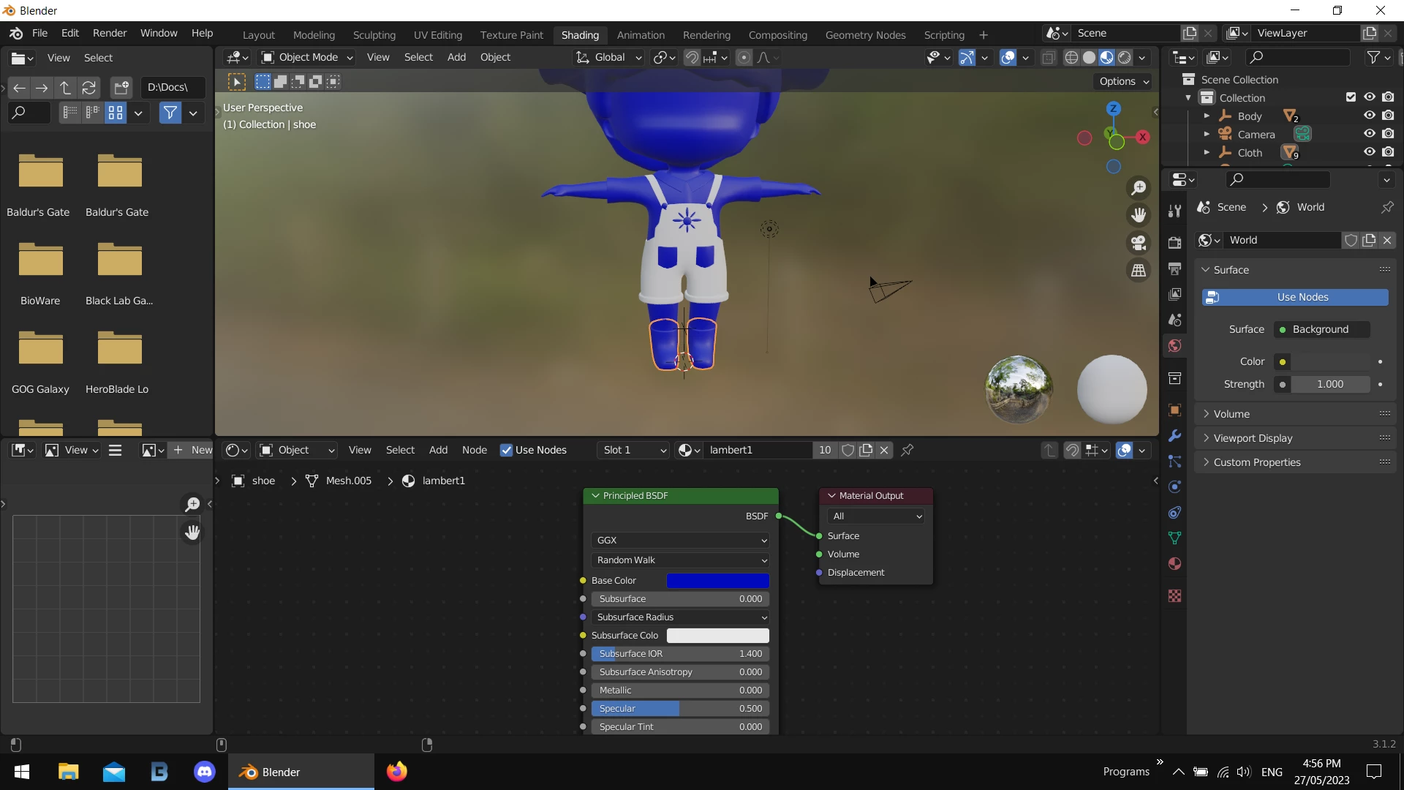Open Discord from the taskbar
1404x790 pixels.
pos(205,772)
